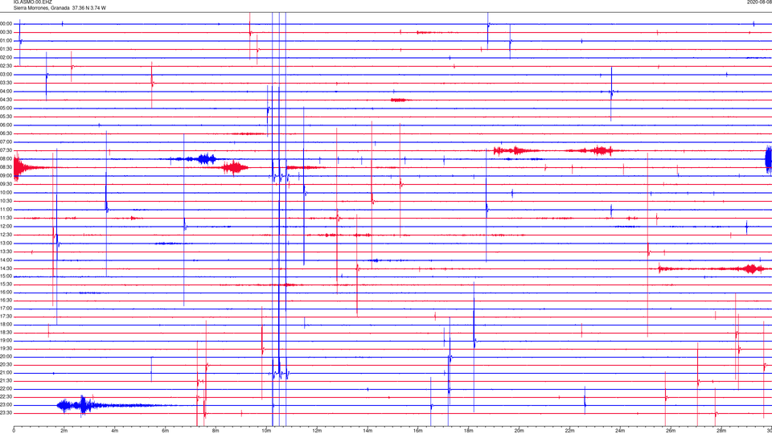Select the 19:00 time label
The image size is (772, 434).
(x=6, y=341)
